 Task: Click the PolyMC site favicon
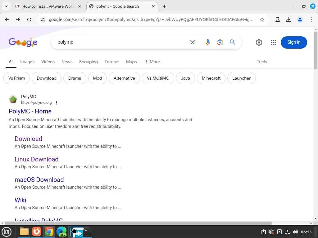[13, 99]
